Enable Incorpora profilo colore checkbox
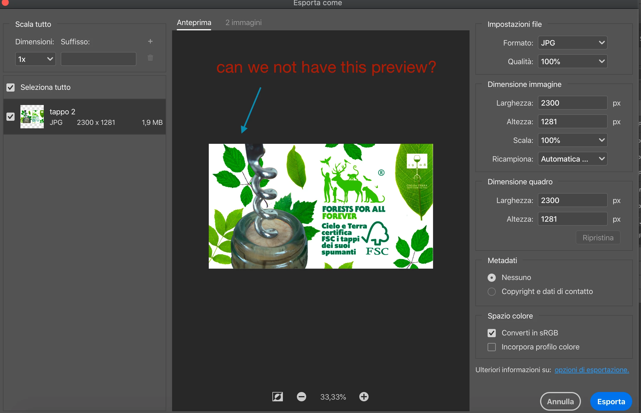Screen dimensions: 641x413 click(492, 347)
